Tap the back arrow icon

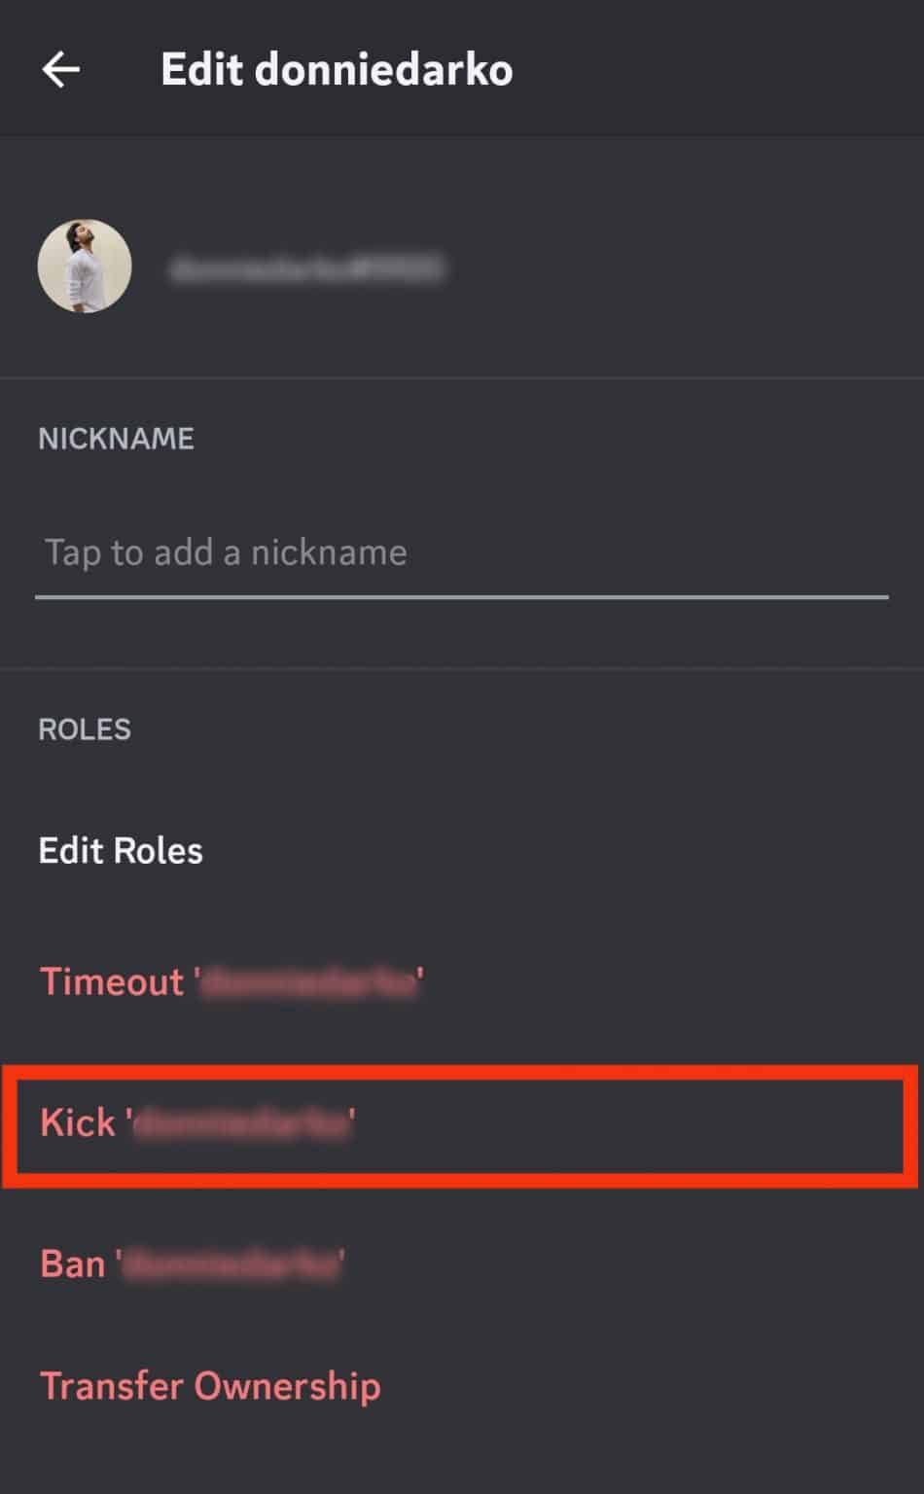60,70
